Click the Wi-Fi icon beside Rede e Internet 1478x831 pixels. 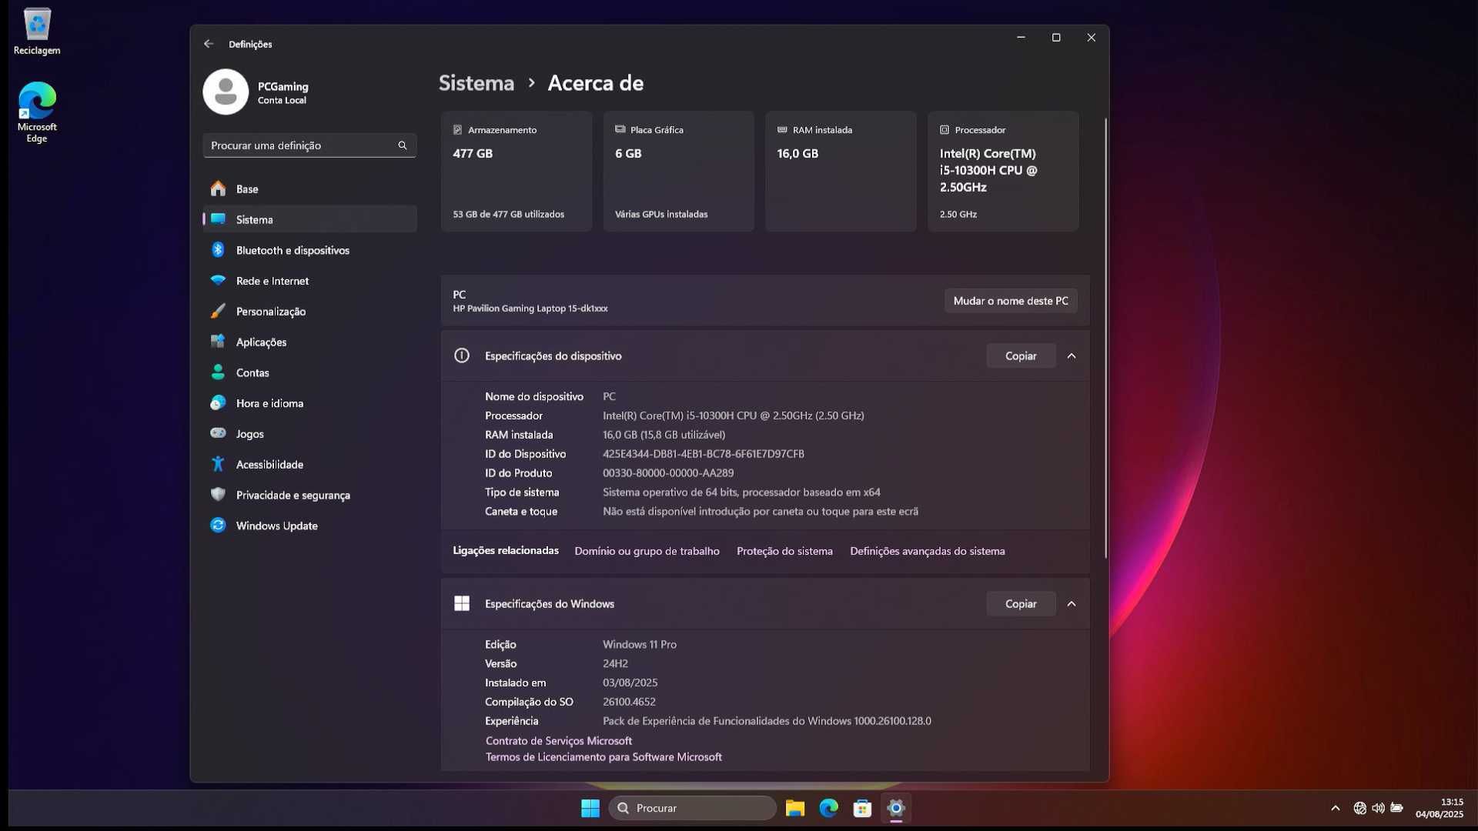218,281
